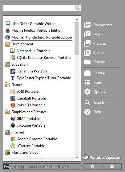Click the magnifier icon in search box

click(x=78, y=8)
